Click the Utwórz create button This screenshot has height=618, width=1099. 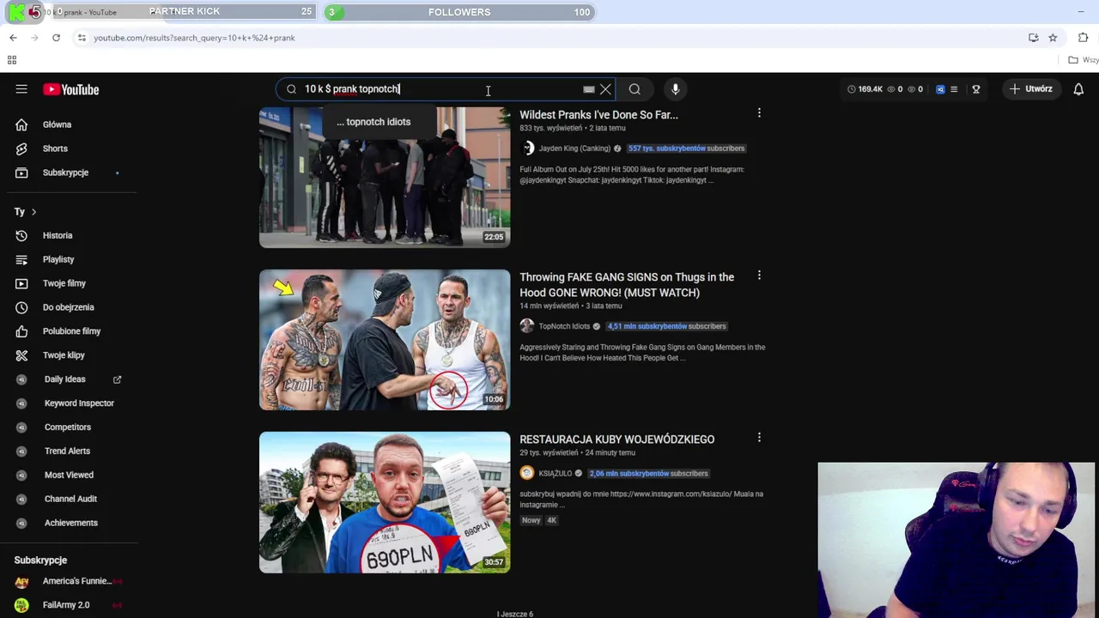pyautogui.click(x=1031, y=89)
